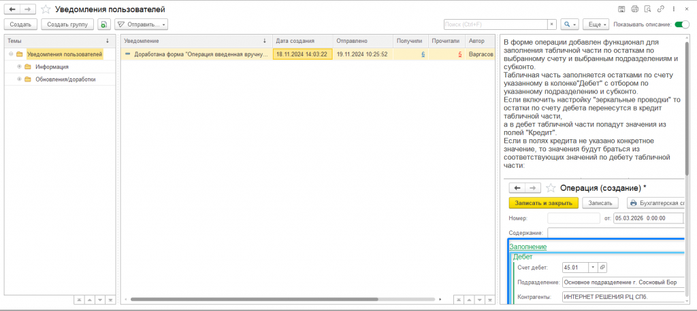Open the Счет дебет 45.01 dropdown arrow

point(593,268)
